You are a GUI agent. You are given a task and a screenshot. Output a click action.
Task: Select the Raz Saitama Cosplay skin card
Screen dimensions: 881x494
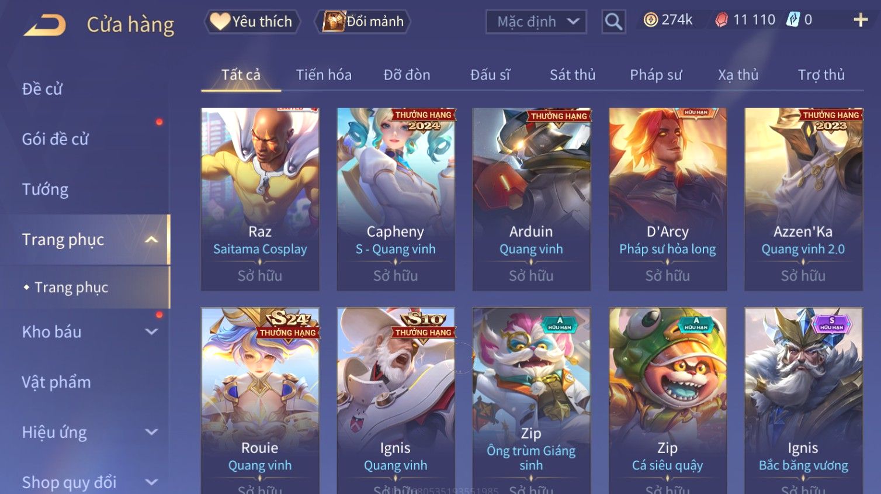pyautogui.click(x=260, y=199)
